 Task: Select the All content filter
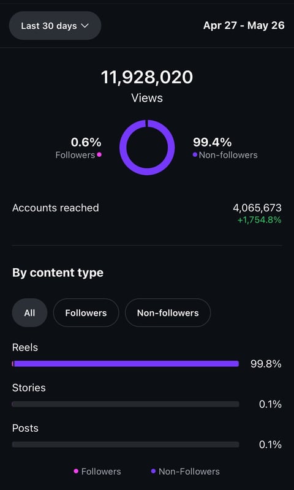pos(29,313)
